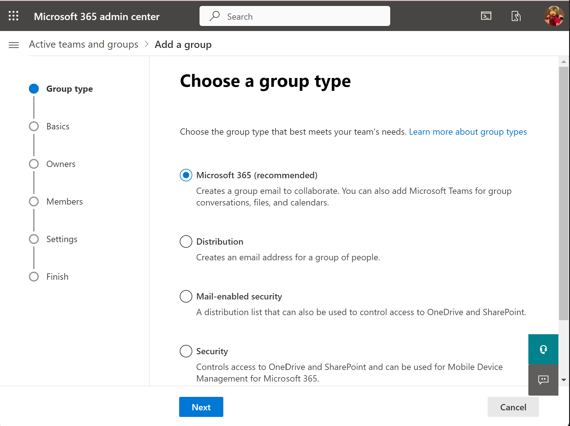Open the app launcher waffle icon
This screenshot has width=570, height=426.
[x=13, y=16]
